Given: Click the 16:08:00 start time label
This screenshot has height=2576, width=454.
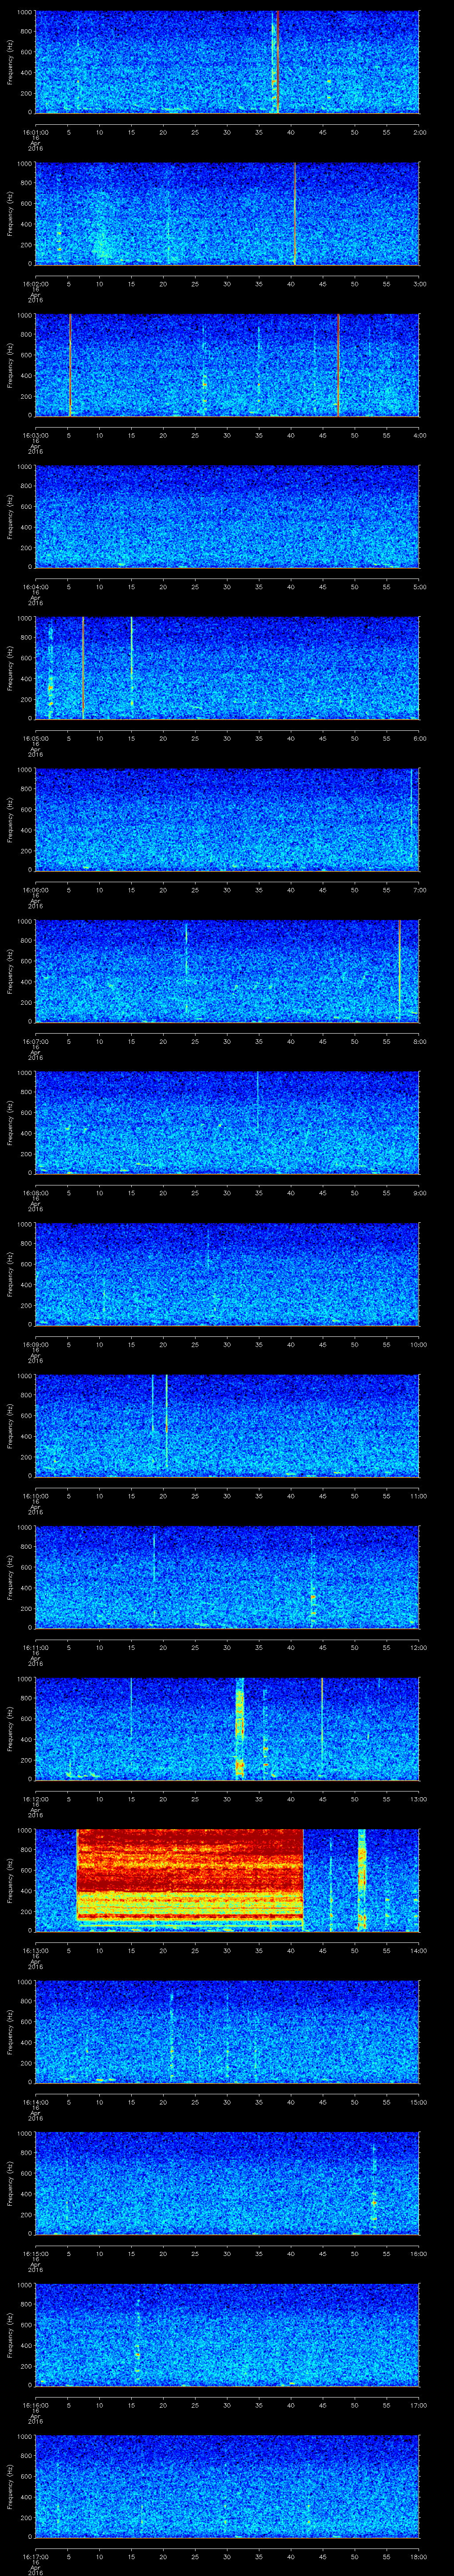Looking at the screenshot, I should [x=35, y=1193].
